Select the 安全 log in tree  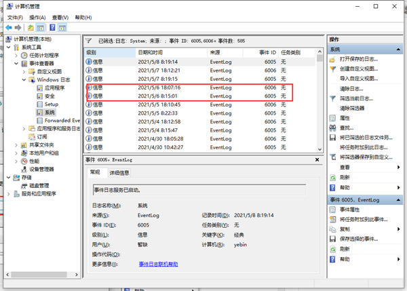[x=50, y=96]
